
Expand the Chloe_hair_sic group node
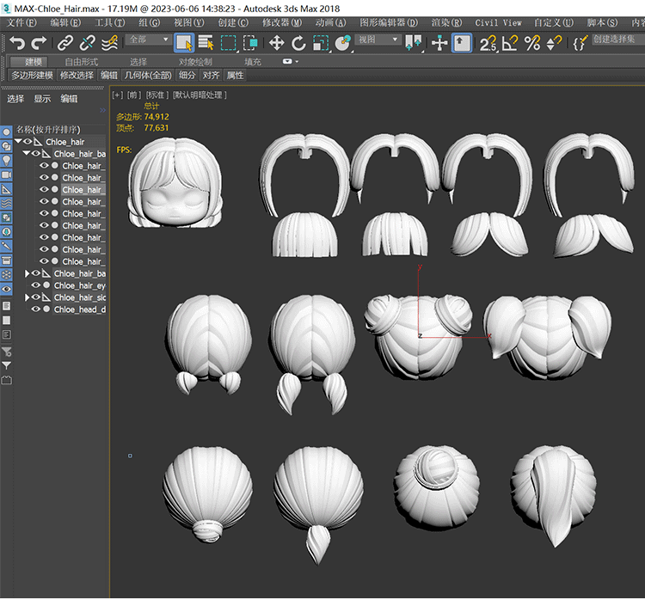27,297
